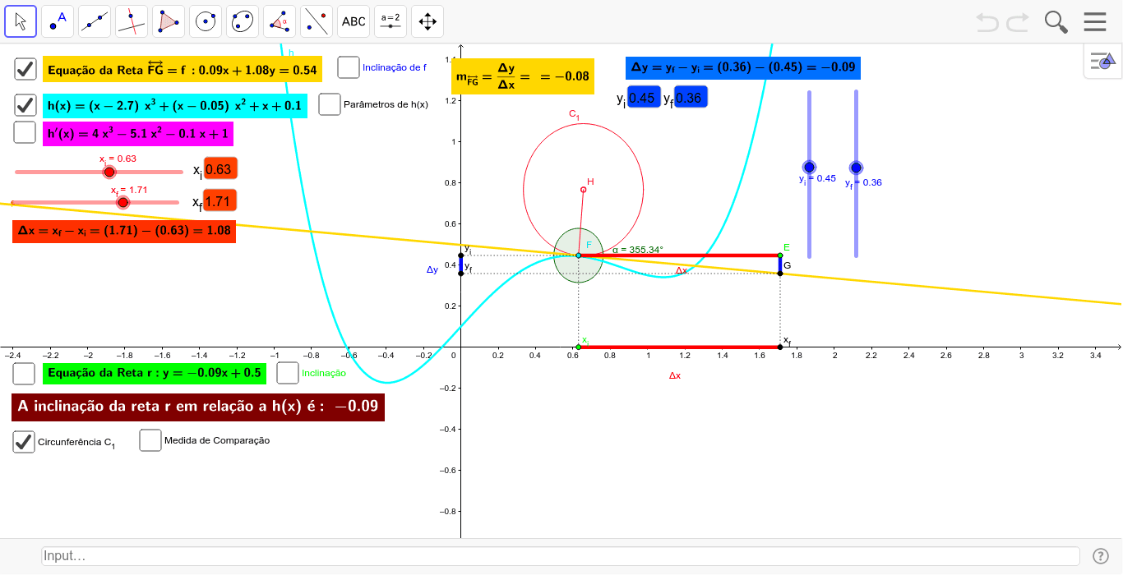Enable Inclinação de f checkbox

pyautogui.click(x=349, y=67)
